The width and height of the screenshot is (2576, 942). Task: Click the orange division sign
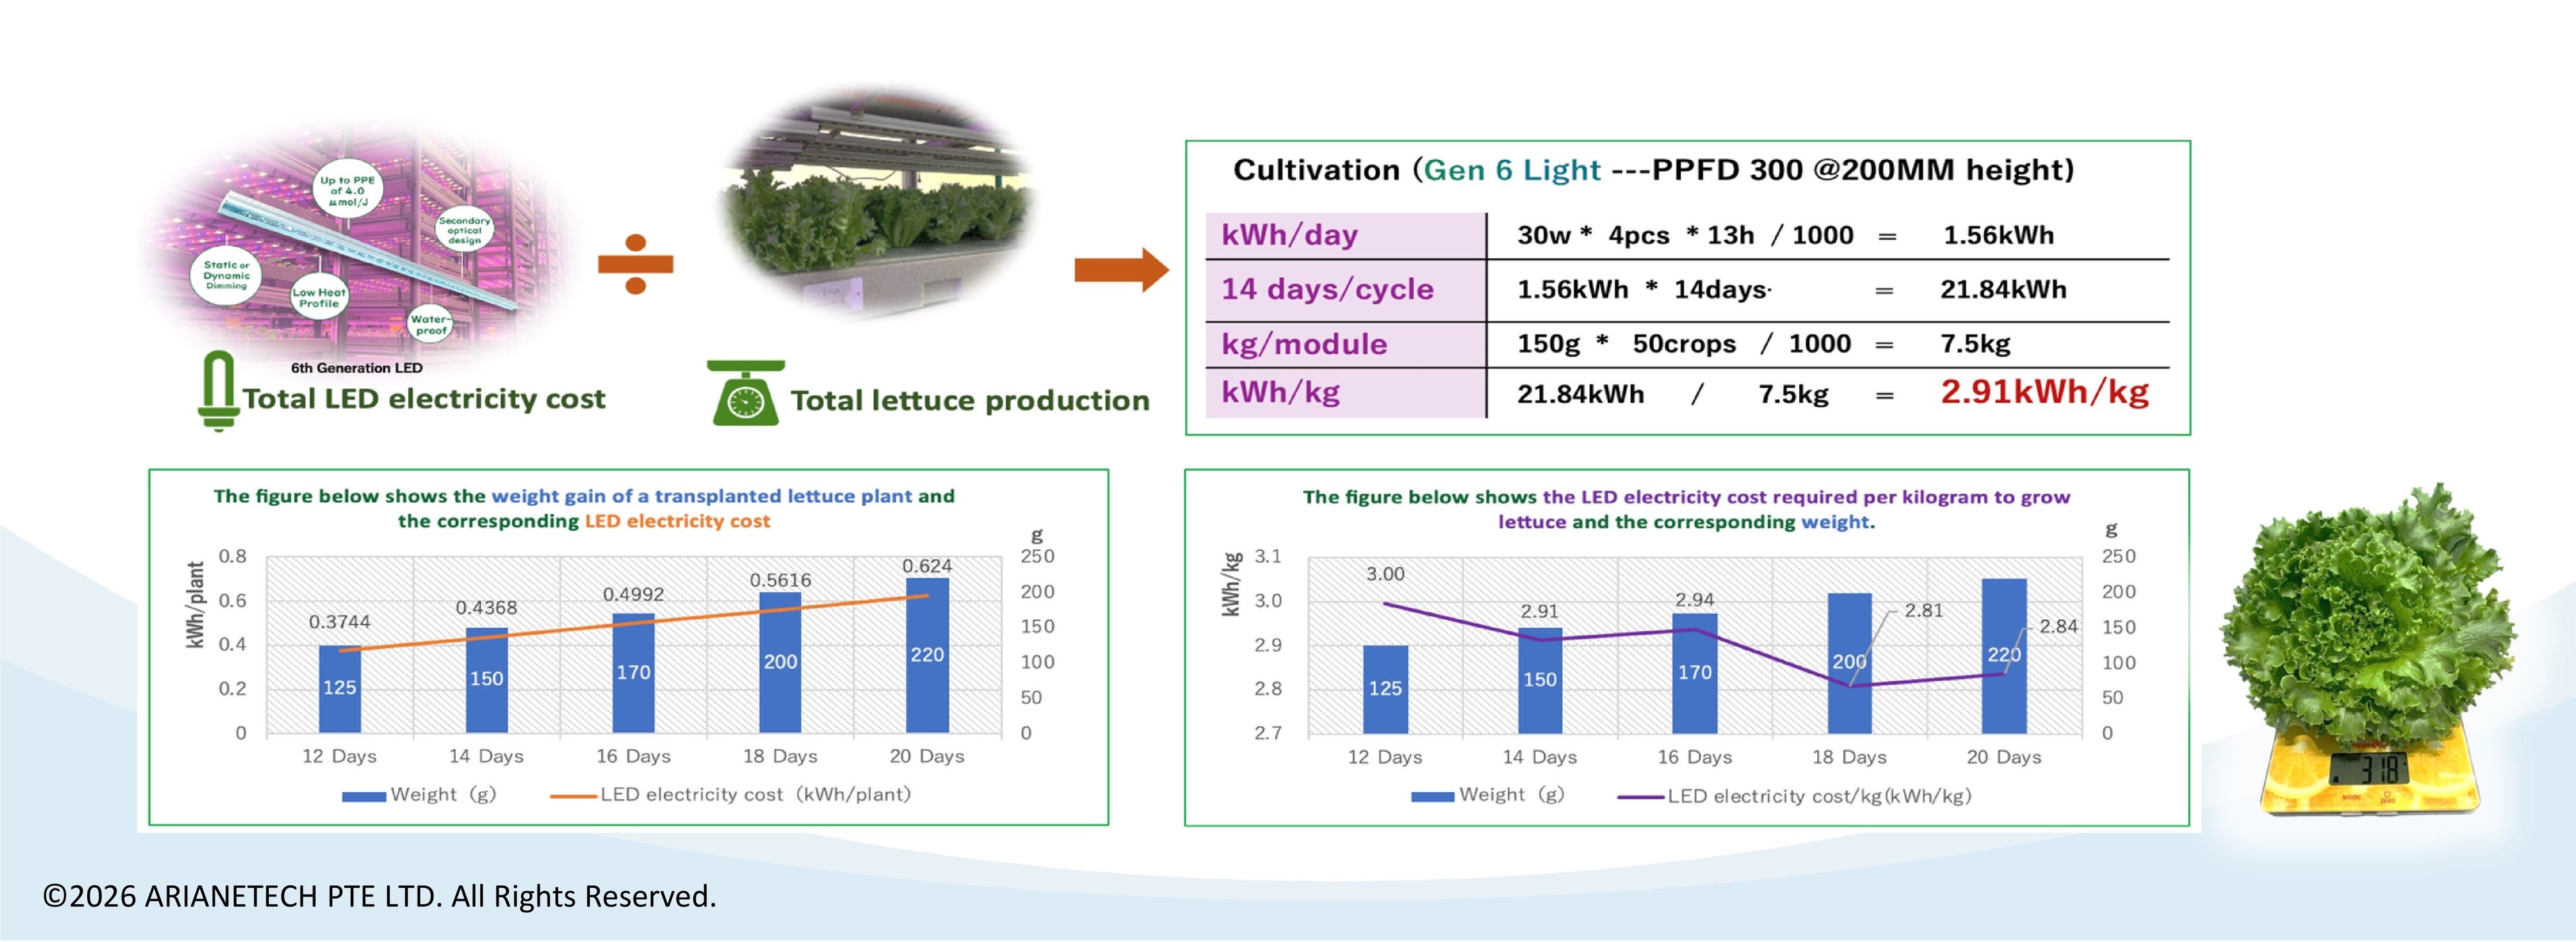tap(636, 265)
